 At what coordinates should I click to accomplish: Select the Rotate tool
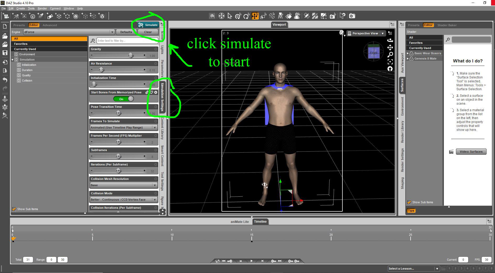pos(246,16)
